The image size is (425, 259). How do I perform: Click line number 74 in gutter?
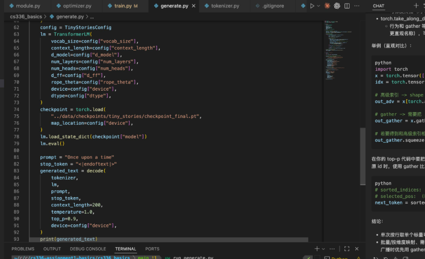coord(16,109)
